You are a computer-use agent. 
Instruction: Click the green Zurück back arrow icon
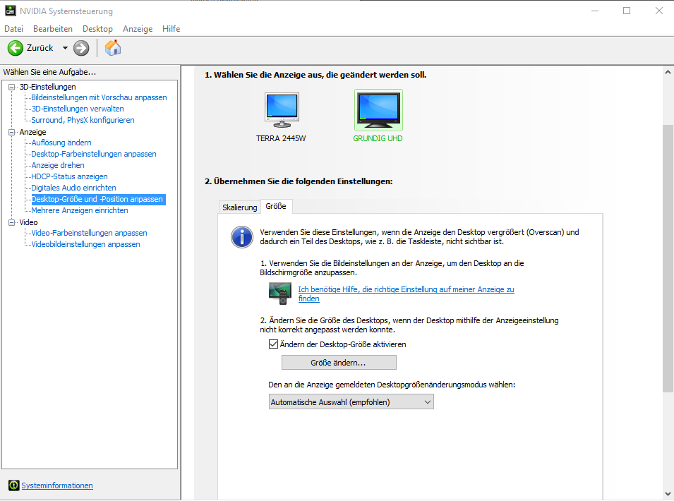[x=16, y=48]
